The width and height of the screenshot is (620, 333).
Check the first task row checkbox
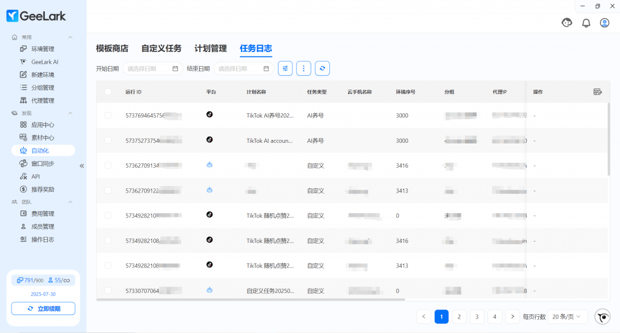[108, 115]
